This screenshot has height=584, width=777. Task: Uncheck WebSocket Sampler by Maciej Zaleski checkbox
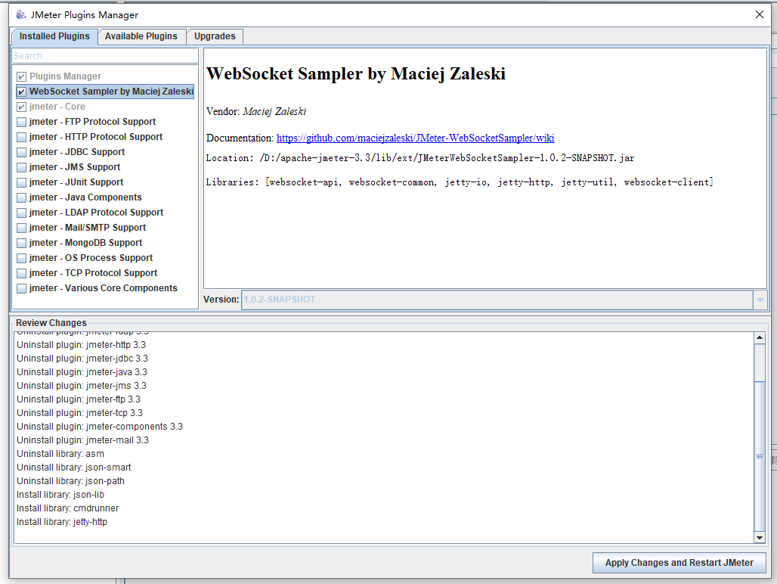coord(21,92)
